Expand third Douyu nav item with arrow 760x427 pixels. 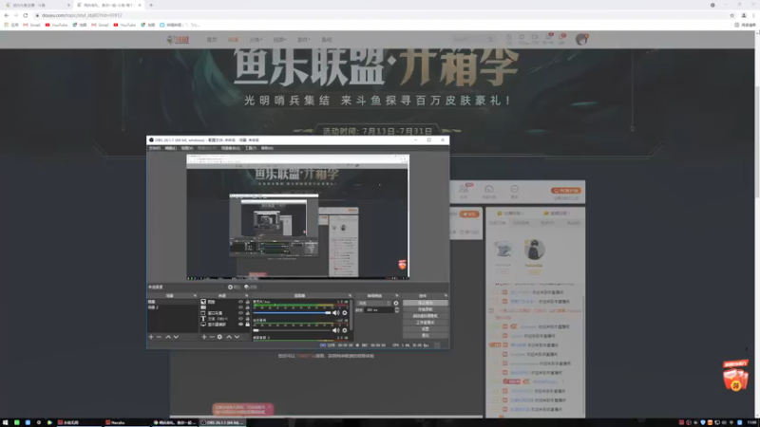[256, 40]
